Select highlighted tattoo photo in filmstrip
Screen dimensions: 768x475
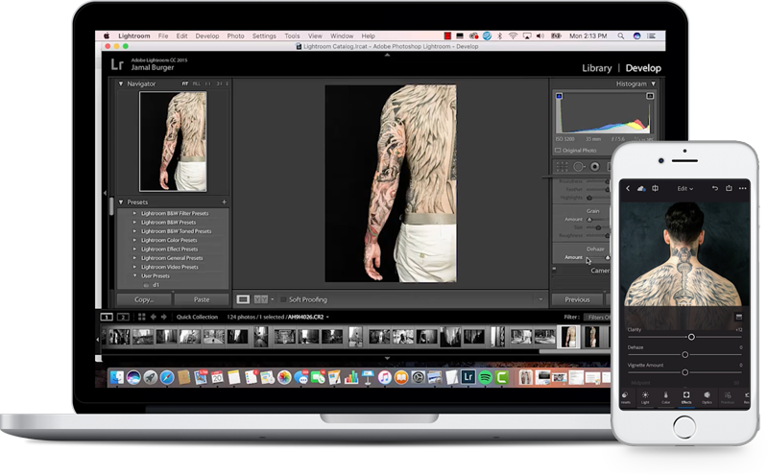click(x=568, y=337)
